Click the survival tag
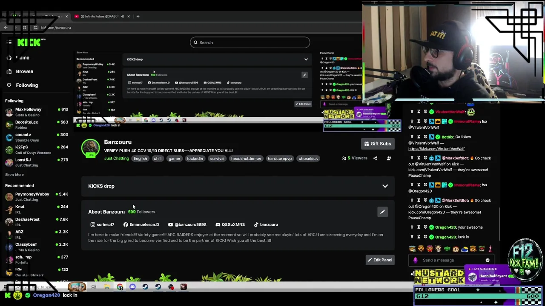The image size is (545, 306). click(217, 159)
